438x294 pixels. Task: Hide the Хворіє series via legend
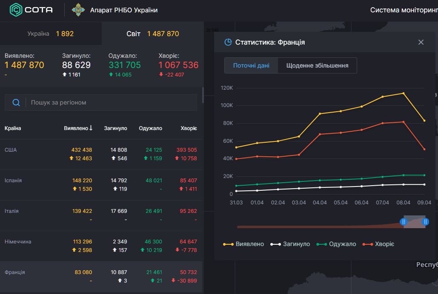coord(378,244)
